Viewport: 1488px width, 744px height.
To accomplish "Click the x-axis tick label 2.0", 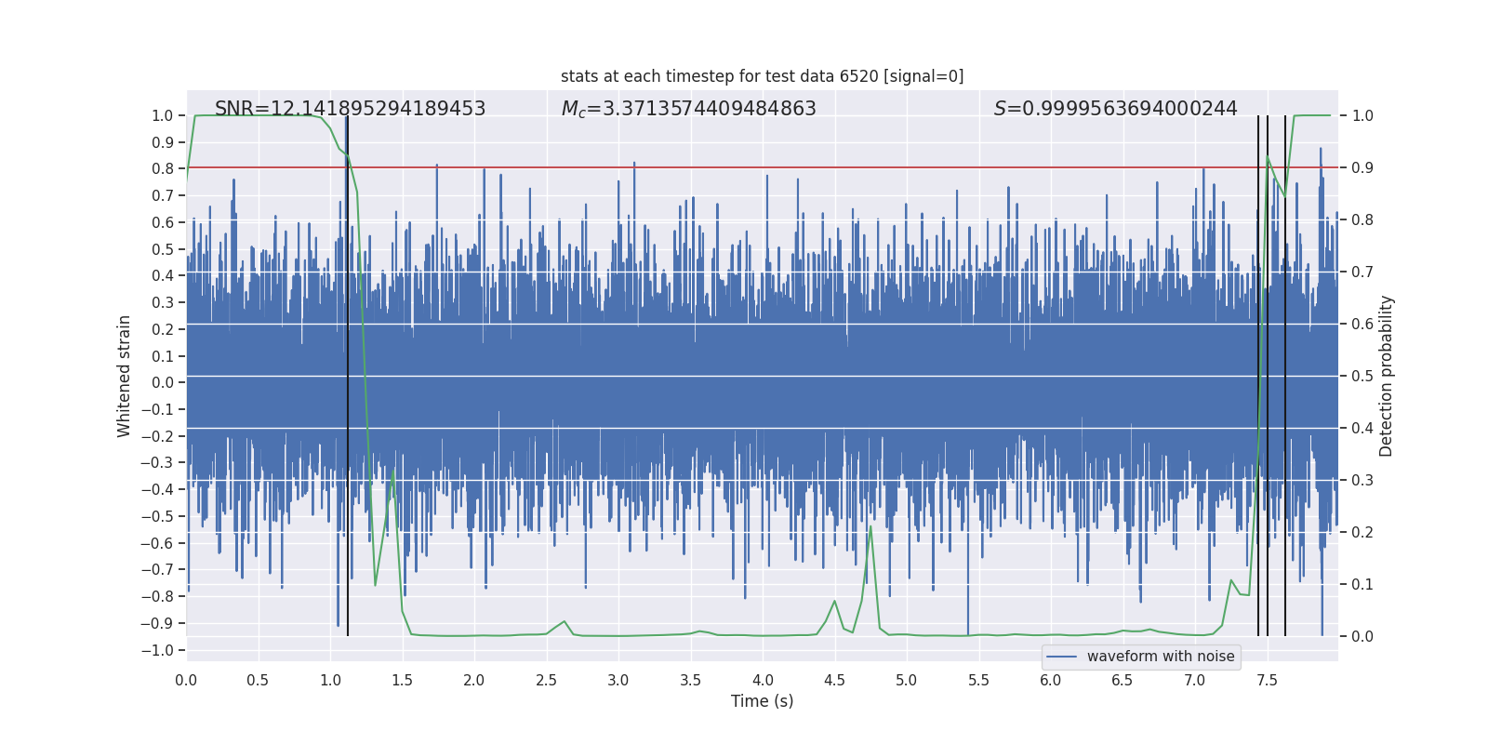I will point(474,681).
